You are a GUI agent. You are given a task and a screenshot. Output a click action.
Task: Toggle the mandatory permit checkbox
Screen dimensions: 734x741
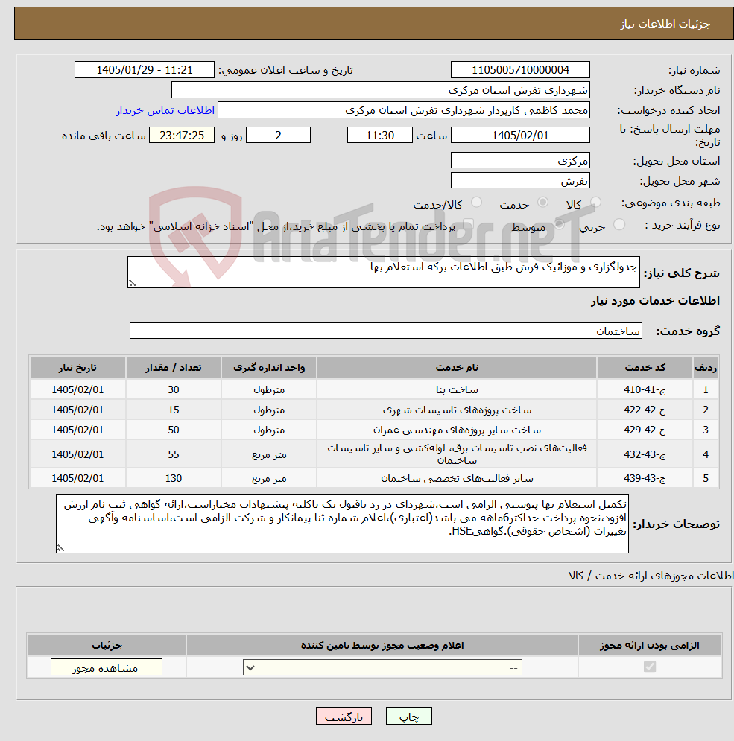click(650, 667)
